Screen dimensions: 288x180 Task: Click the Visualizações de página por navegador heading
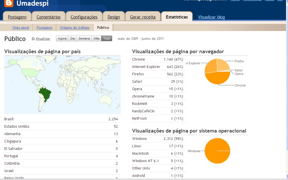coord(178,51)
